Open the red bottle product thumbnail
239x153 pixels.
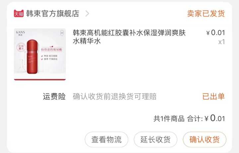pos(40,54)
